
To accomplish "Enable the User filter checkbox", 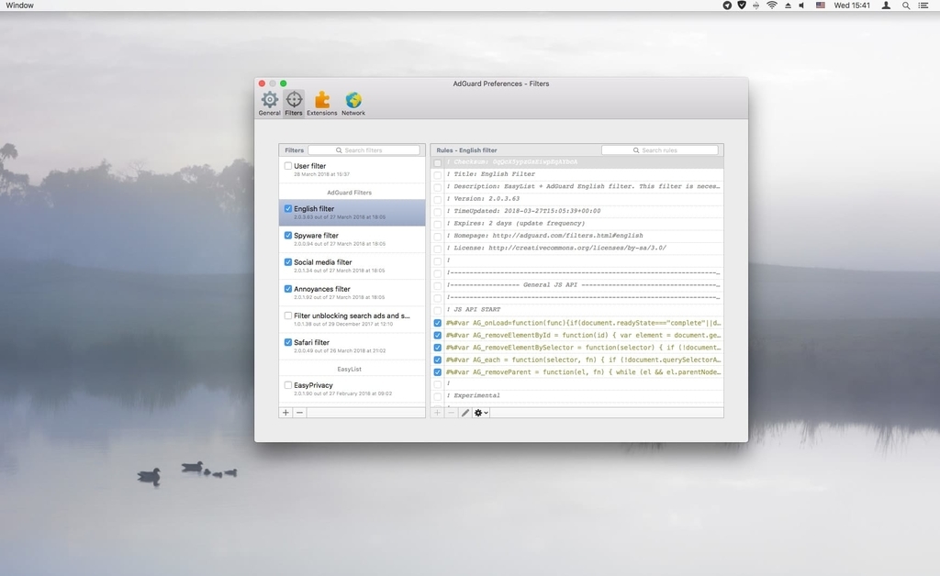I will coord(288,166).
